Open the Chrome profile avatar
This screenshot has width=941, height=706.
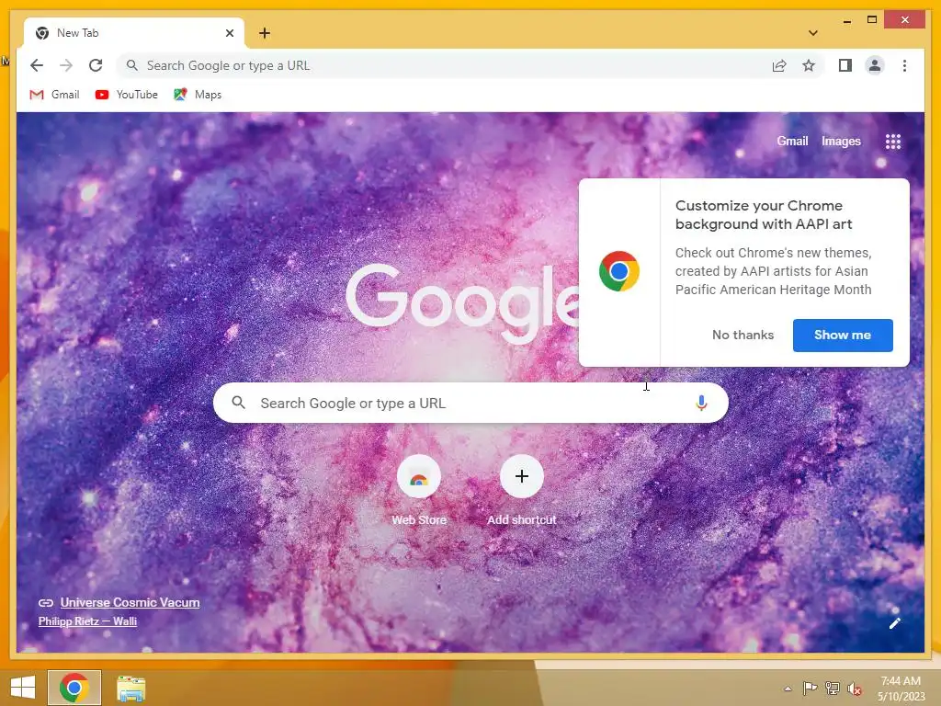(875, 65)
